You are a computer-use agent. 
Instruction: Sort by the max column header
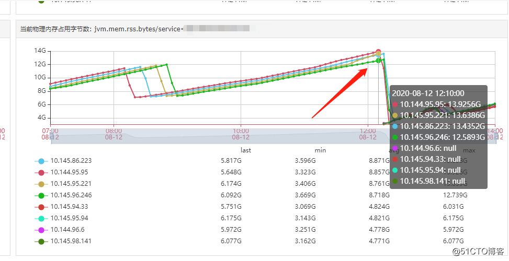pyautogui.click(x=469, y=150)
